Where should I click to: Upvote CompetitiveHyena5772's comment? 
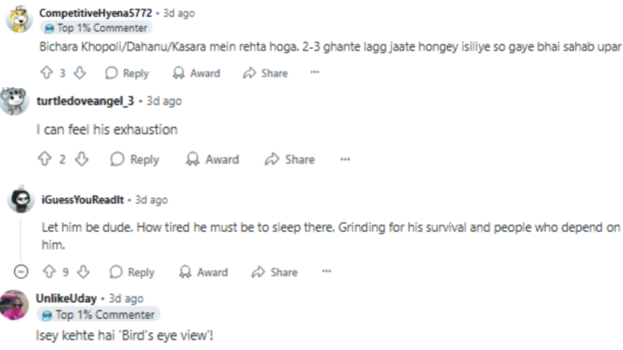(x=47, y=73)
